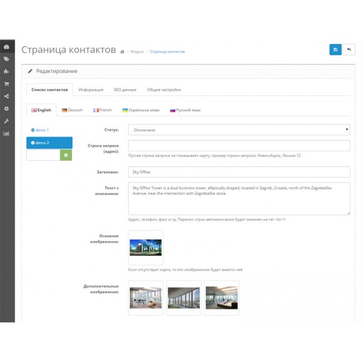The width and height of the screenshot is (362, 362).
Task: Remove the demo 1 contact via minus icon
Action: pyautogui.click(x=33, y=130)
